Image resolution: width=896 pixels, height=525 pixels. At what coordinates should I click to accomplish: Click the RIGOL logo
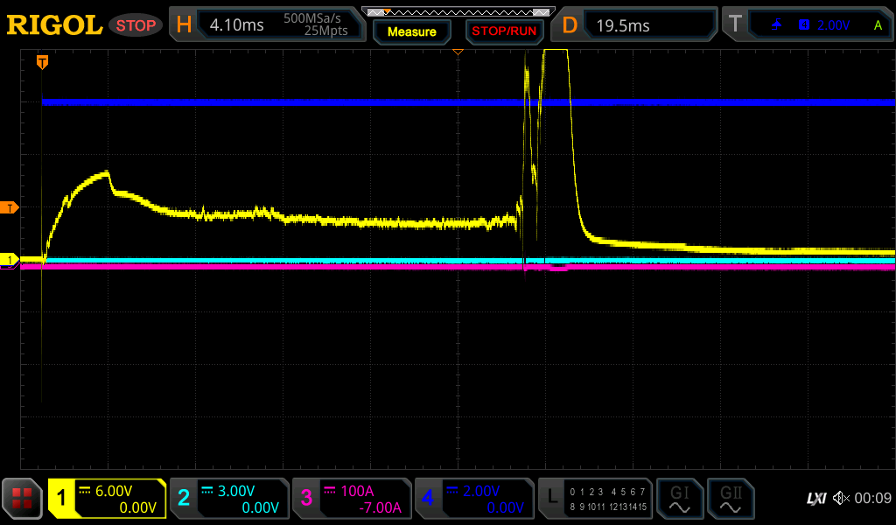[x=54, y=25]
